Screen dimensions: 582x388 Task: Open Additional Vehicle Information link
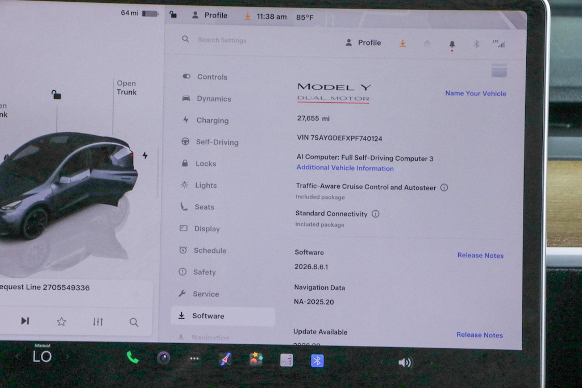tap(345, 168)
